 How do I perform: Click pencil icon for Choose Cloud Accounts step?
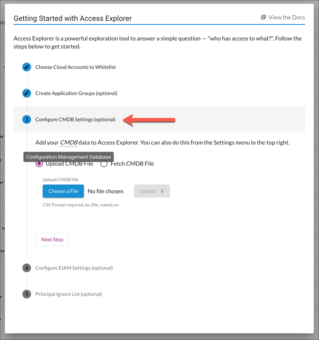coord(27,67)
